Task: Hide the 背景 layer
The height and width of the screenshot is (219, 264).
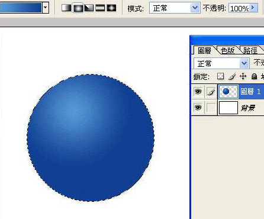Action: [198, 108]
